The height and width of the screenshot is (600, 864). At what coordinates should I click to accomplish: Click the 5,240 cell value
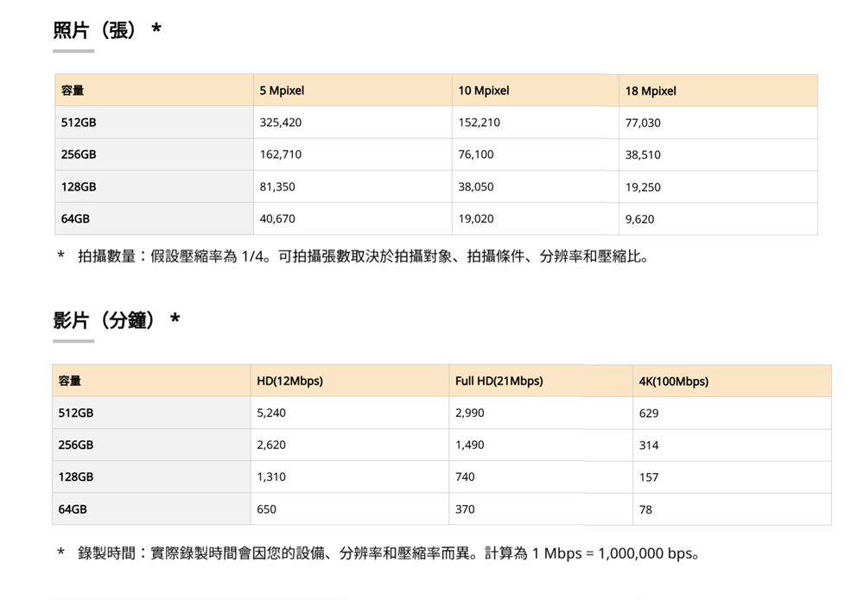(x=271, y=413)
